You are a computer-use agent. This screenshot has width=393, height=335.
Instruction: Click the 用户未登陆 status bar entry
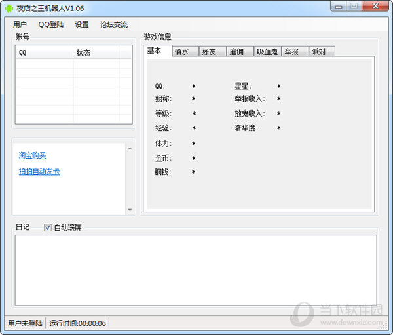coord(25,323)
